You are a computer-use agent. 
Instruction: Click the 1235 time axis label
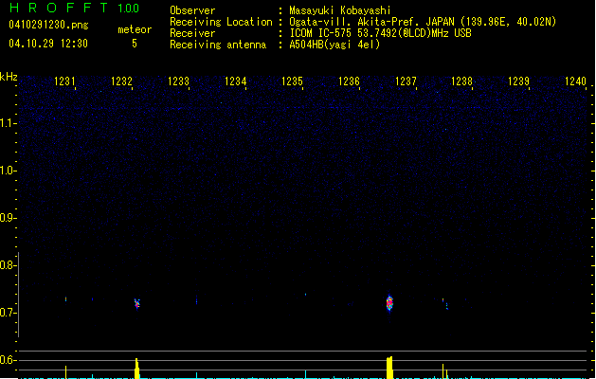(x=292, y=81)
